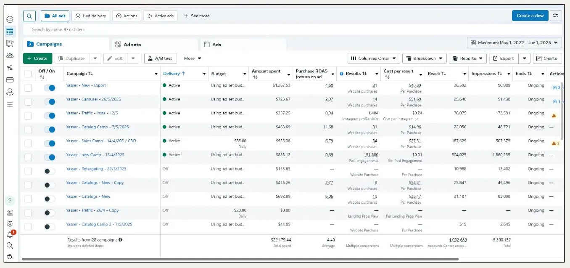
Task: Click the info icon next to Results from 28 campaigns
Action: click(x=120, y=240)
